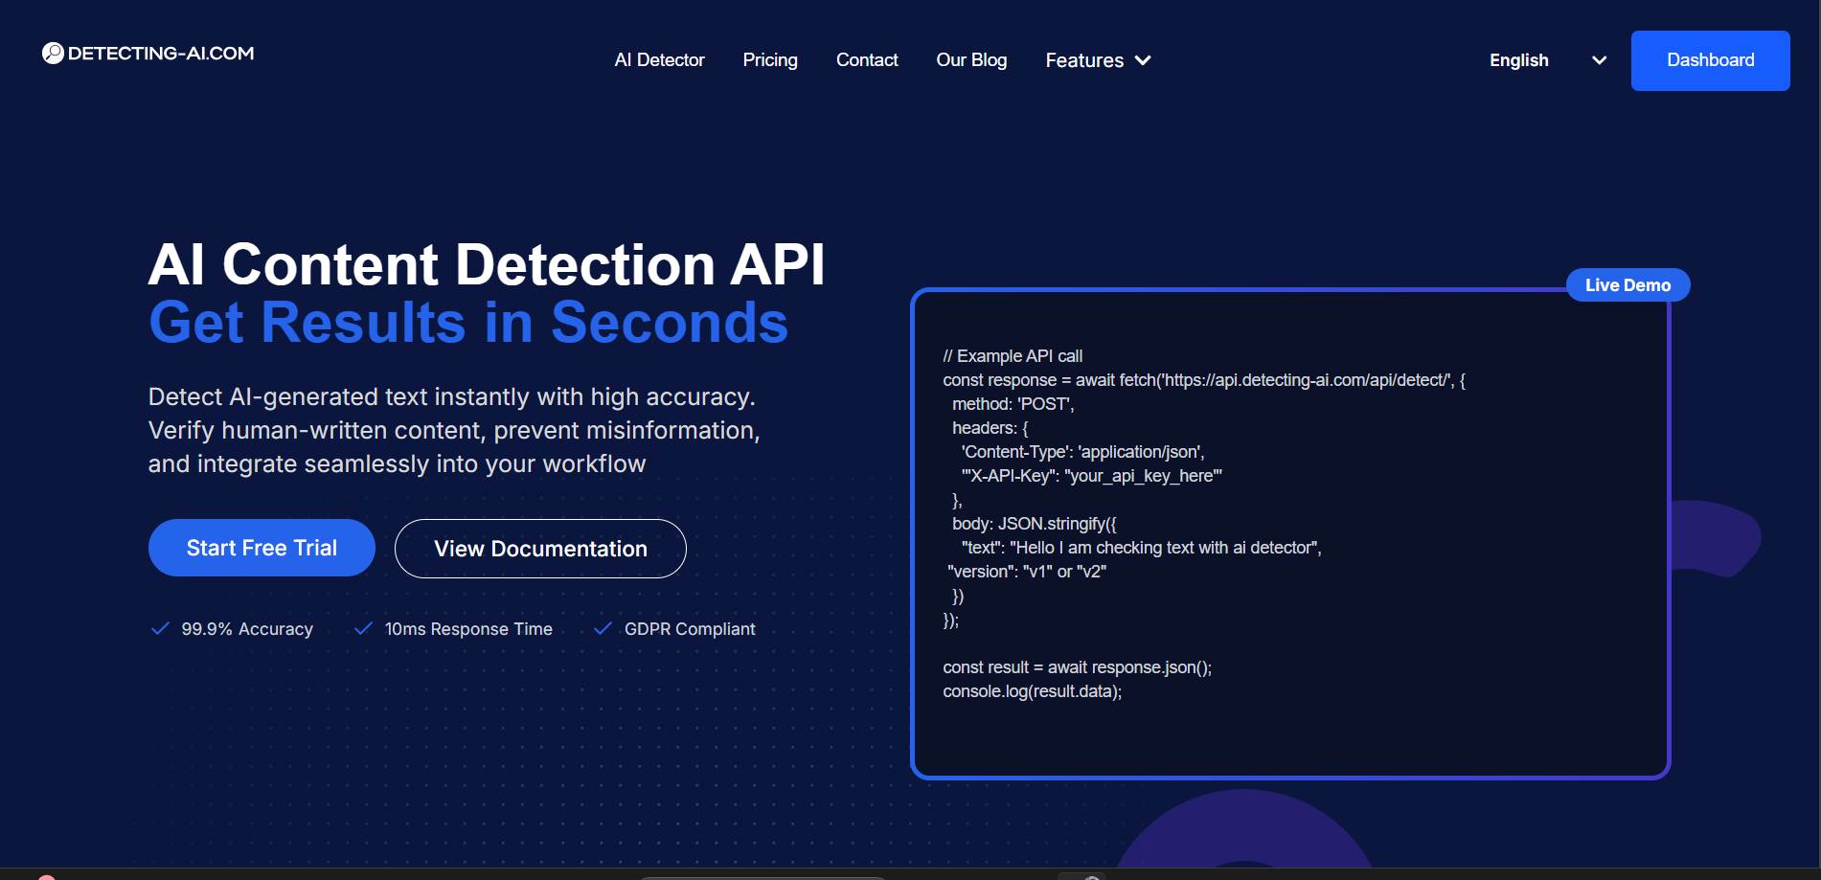Screen dimensions: 1821x880
Task: Select the checkmark next to 10ms Response Time
Action: point(362,628)
